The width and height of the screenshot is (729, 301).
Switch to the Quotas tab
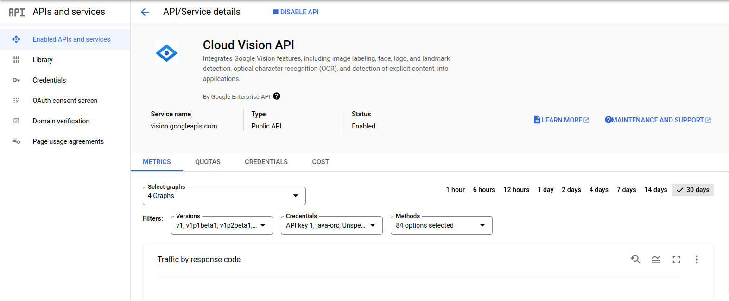pyautogui.click(x=208, y=162)
